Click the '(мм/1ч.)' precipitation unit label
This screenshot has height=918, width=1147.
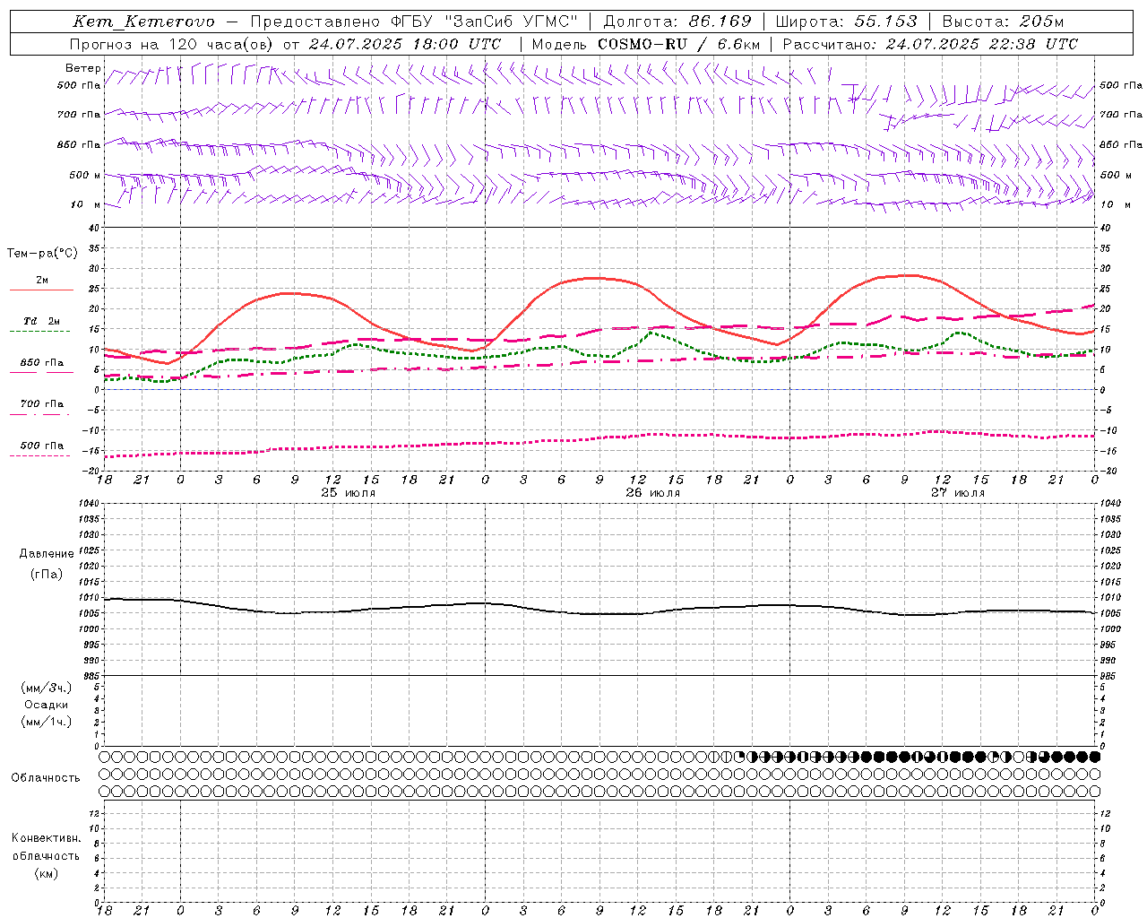pos(47,721)
